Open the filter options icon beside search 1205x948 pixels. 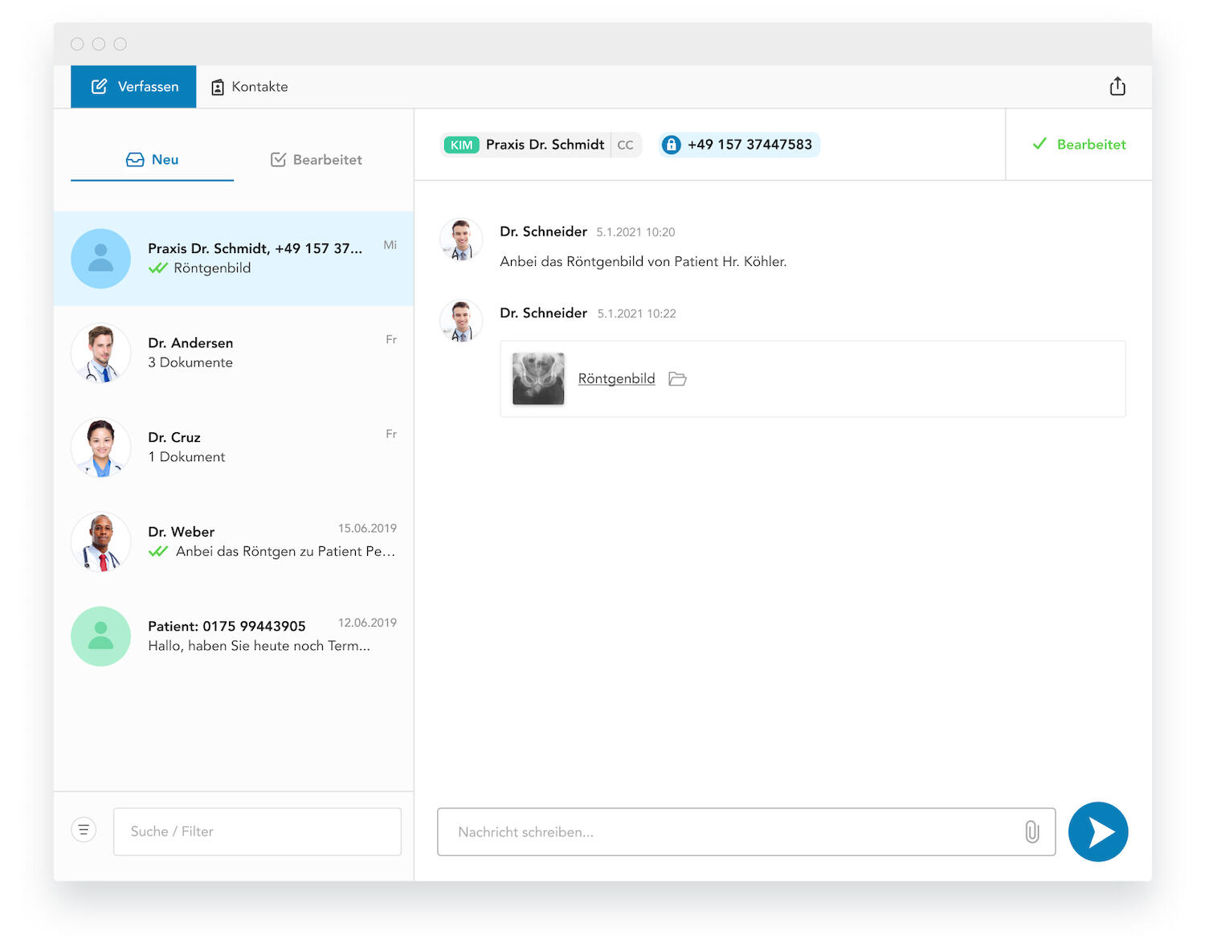84,830
